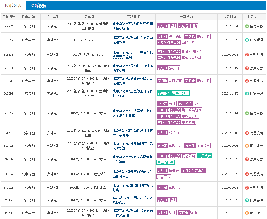267x219 pixels.
Task: Click the 处理反馈 status icon for complaint 535364
Action: point(247,174)
